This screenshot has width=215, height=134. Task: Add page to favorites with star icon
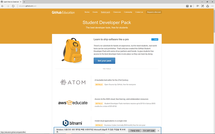tap(191, 6)
